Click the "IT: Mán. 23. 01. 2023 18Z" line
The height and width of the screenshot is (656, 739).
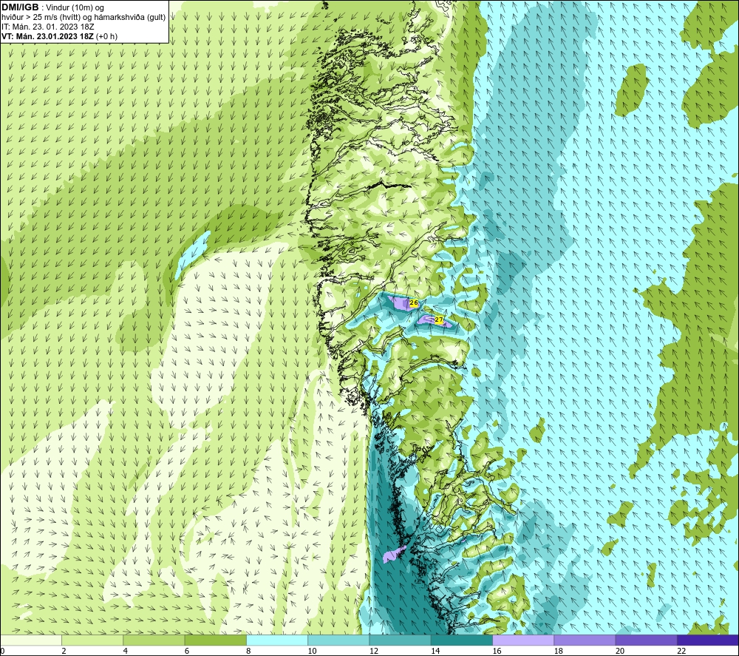pyautogui.click(x=47, y=27)
